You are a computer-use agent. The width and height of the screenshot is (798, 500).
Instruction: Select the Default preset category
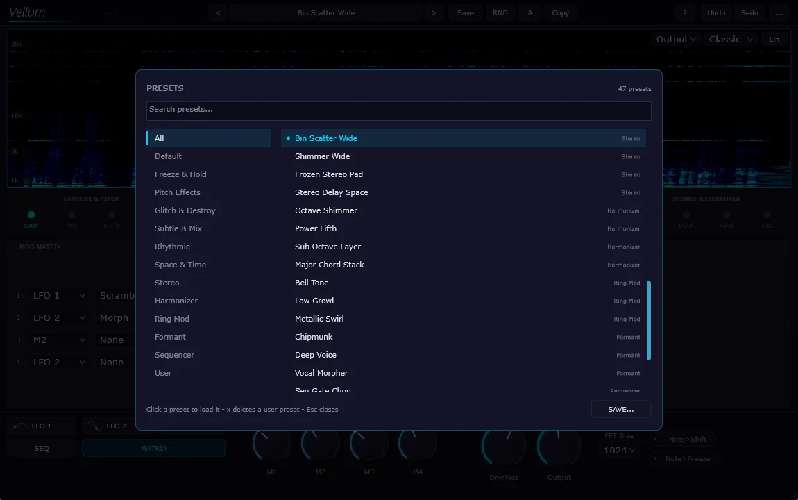click(x=209, y=156)
